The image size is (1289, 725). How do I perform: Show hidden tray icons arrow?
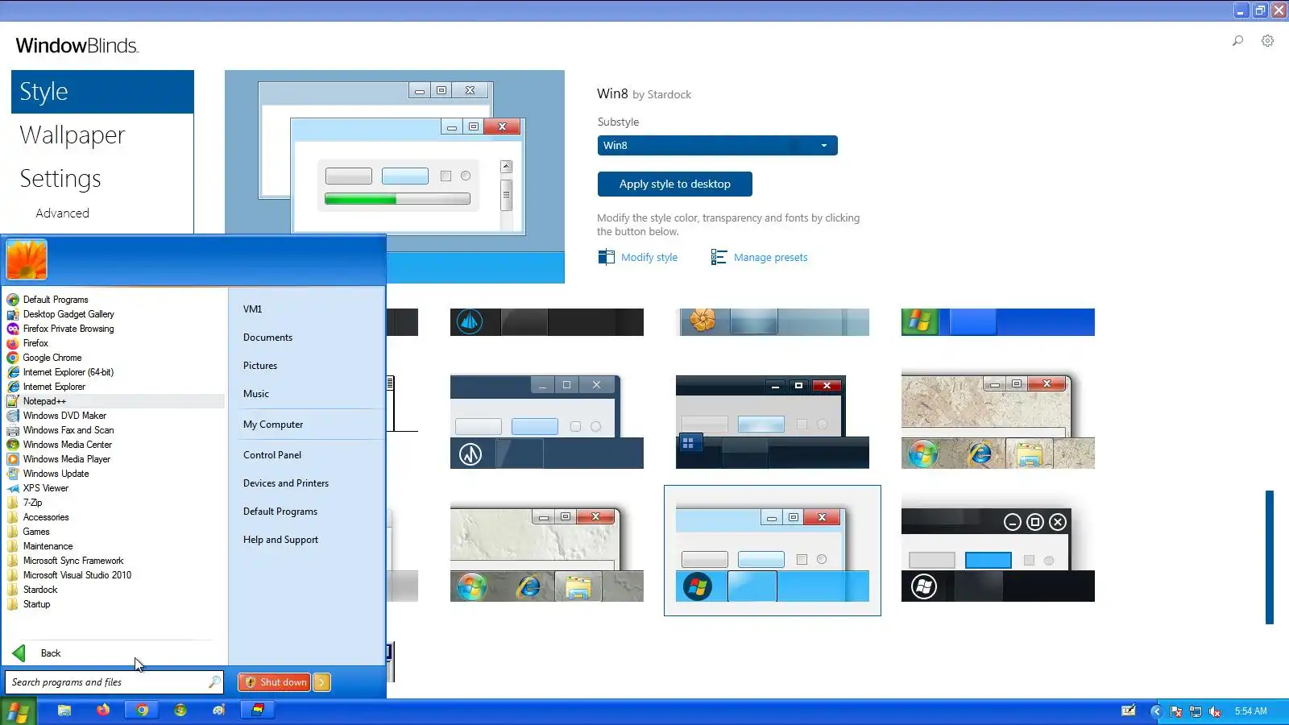tap(1156, 711)
